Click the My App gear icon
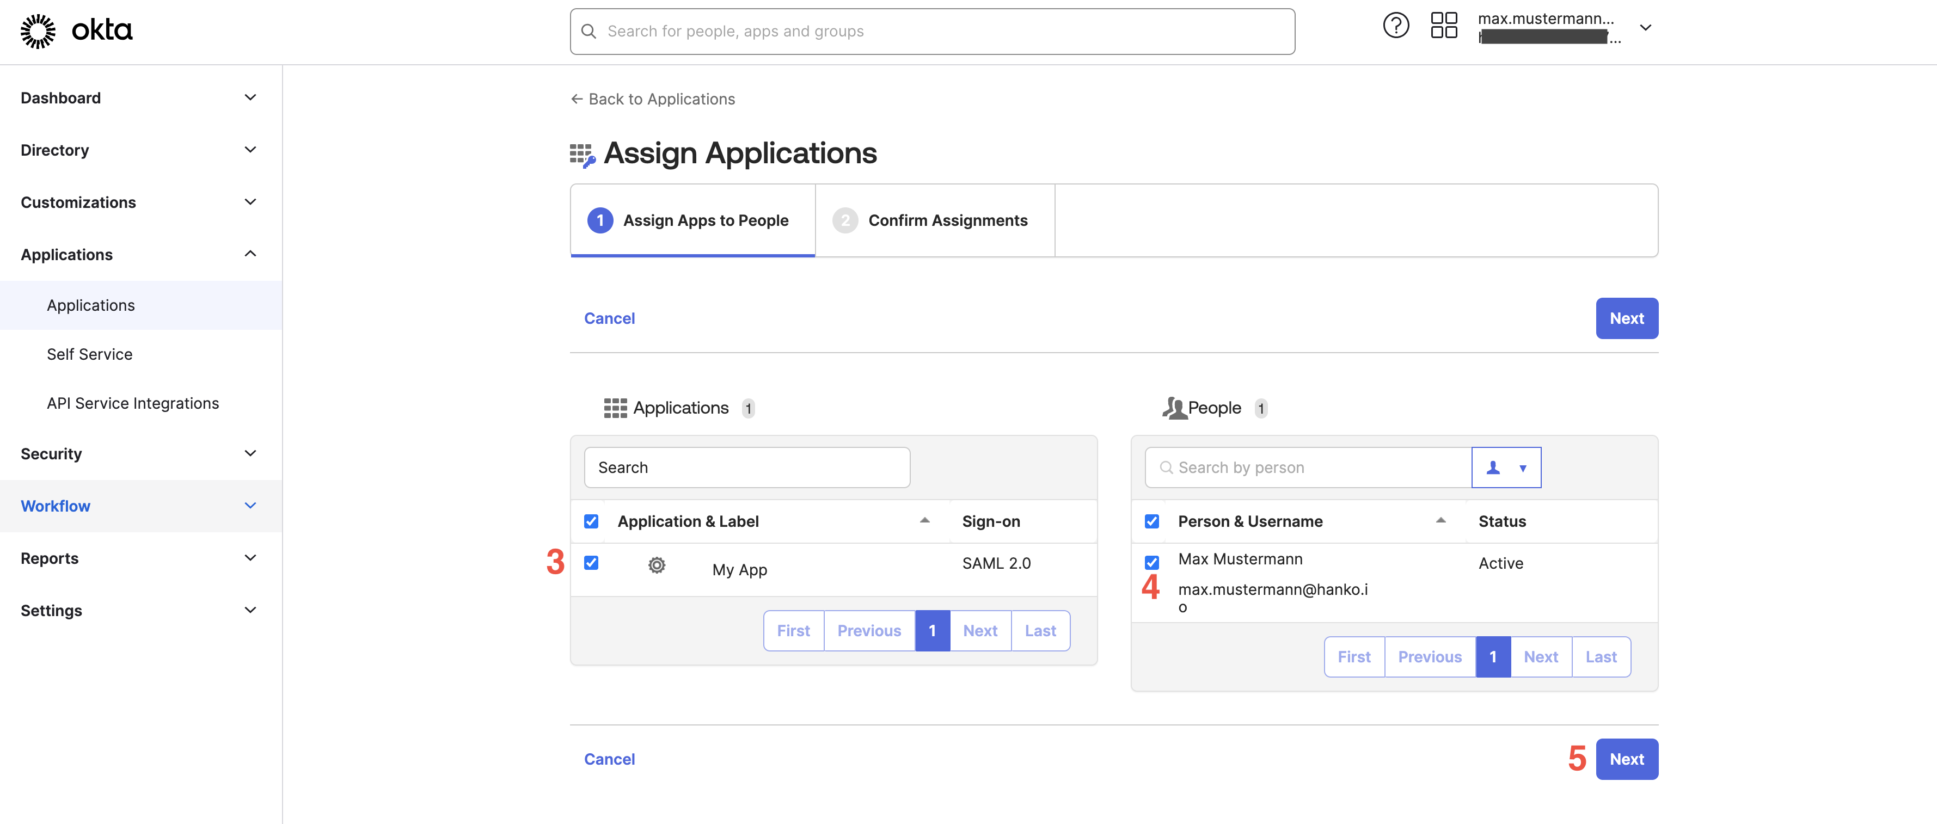This screenshot has height=824, width=1937. point(657,565)
